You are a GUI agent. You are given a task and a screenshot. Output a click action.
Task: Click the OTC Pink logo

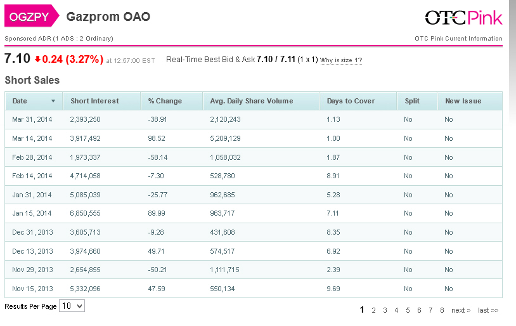(x=463, y=17)
